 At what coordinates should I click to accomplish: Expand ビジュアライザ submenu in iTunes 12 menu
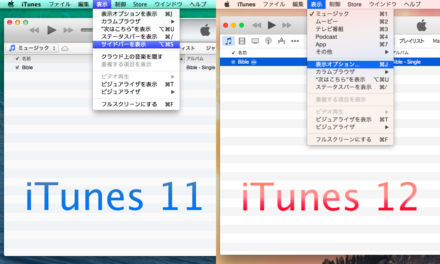pos(350,127)
